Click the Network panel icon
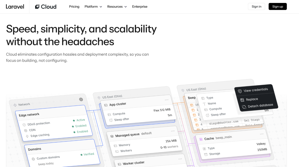The image size is (299, 167). [x=15, y=105]
